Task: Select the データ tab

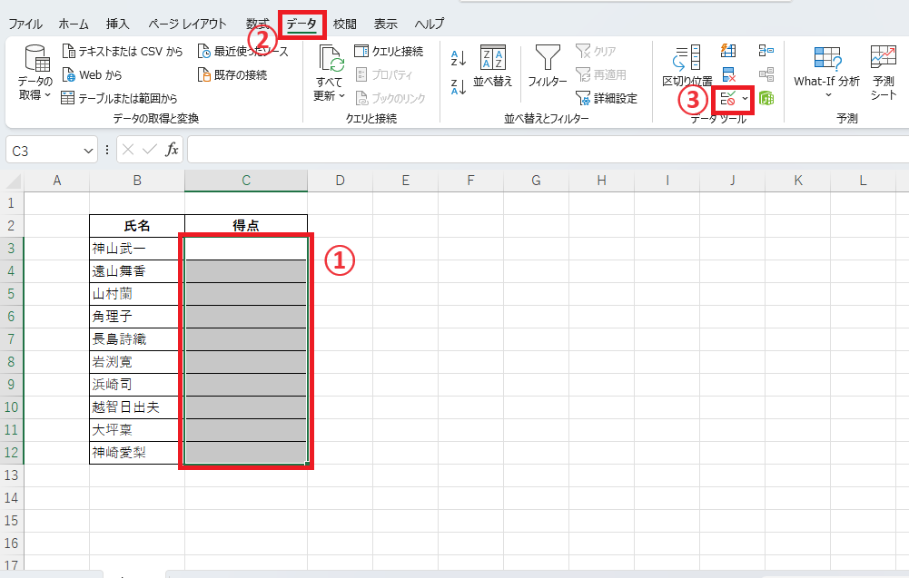Action: pyautogui.click(x=301, y=24)
